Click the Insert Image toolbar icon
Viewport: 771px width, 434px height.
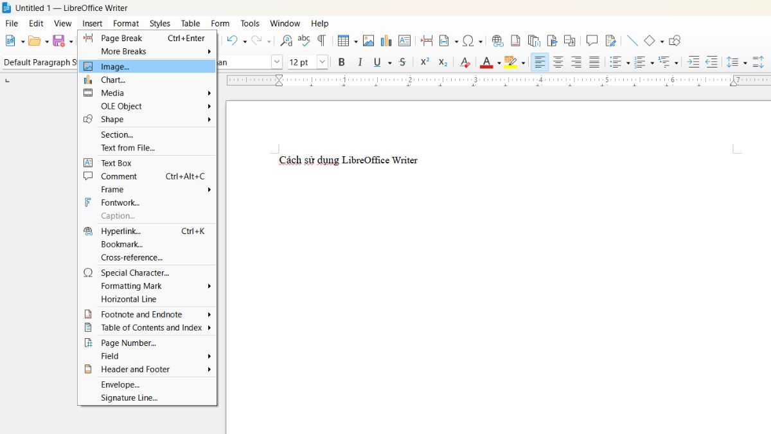point(368,41)
